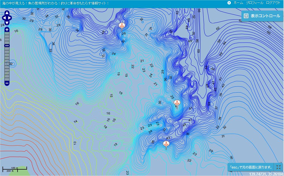Click the depth label 13 on the map

75,143
